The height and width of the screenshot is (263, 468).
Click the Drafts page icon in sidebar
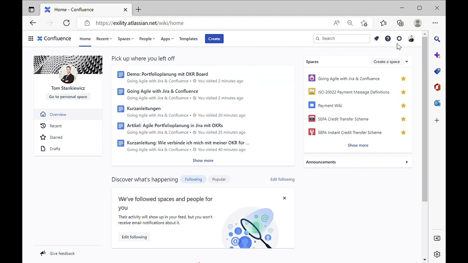[43, 149]
